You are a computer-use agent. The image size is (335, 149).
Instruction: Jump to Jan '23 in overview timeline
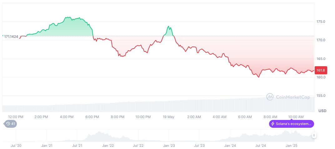click(x=169, y=146)
